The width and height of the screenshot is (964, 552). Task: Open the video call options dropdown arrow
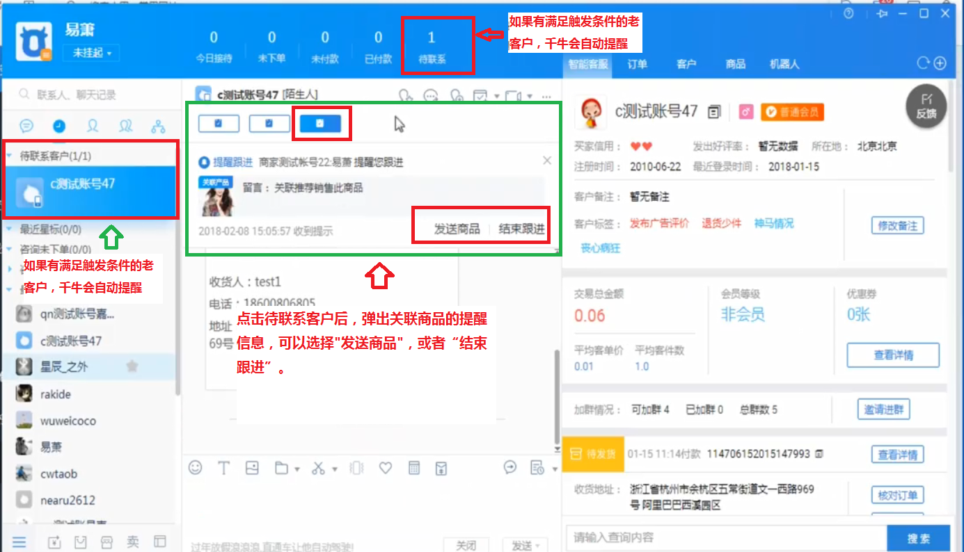(x=530, y=96)
